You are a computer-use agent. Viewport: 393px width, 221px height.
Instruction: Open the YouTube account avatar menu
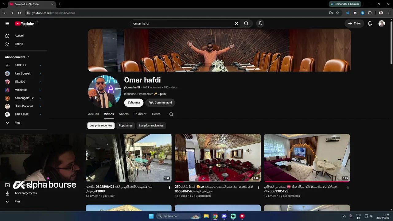click(x=382, y=24)
